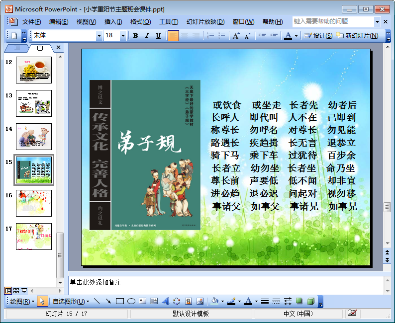Screen dimensions: 395x323
Task: Switch to the Slides thumbnail tab
Action: 40,48
